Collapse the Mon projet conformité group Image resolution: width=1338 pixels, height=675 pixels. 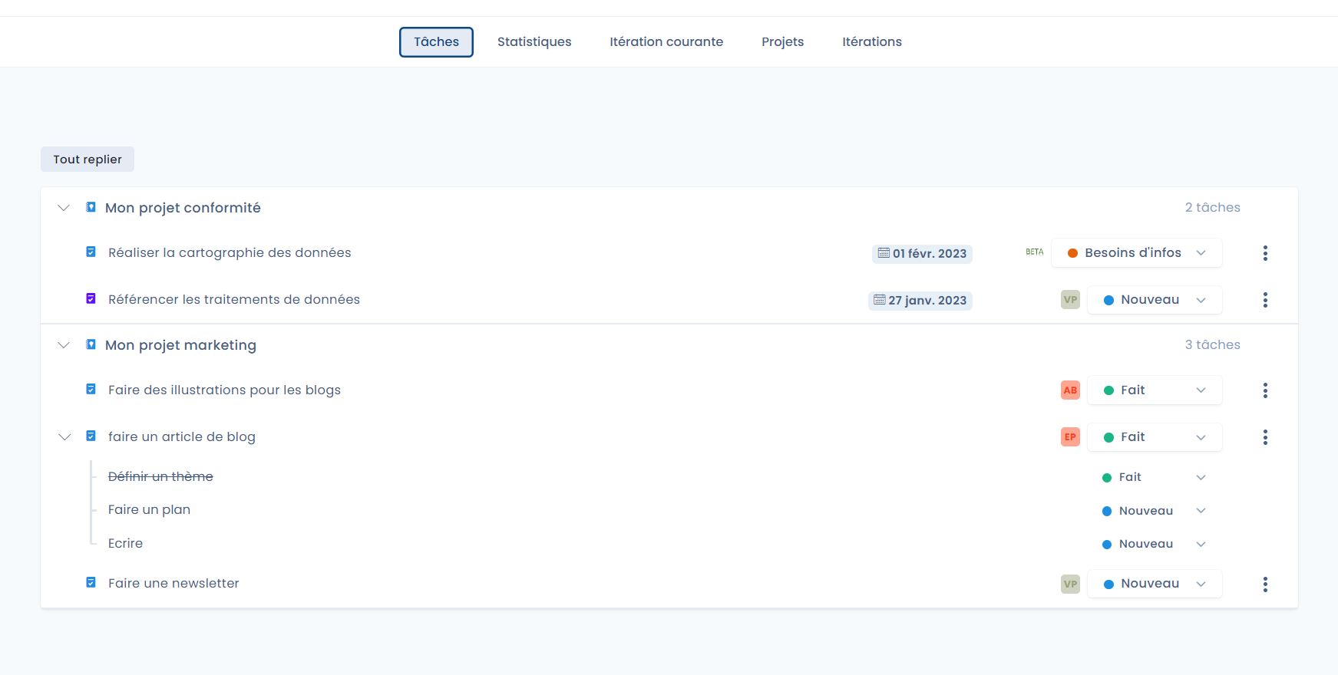click(x=64, y=208)
